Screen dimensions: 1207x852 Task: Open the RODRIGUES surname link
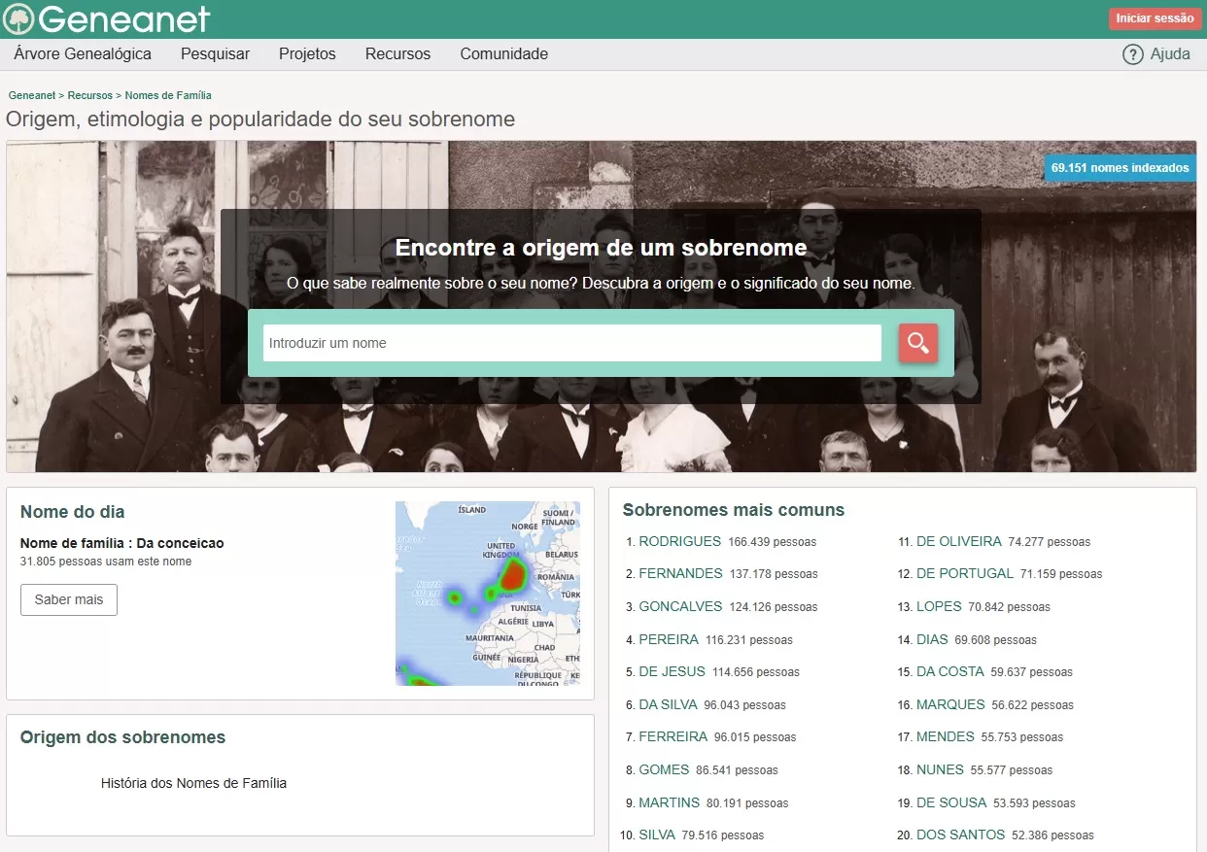pos(679,541)
